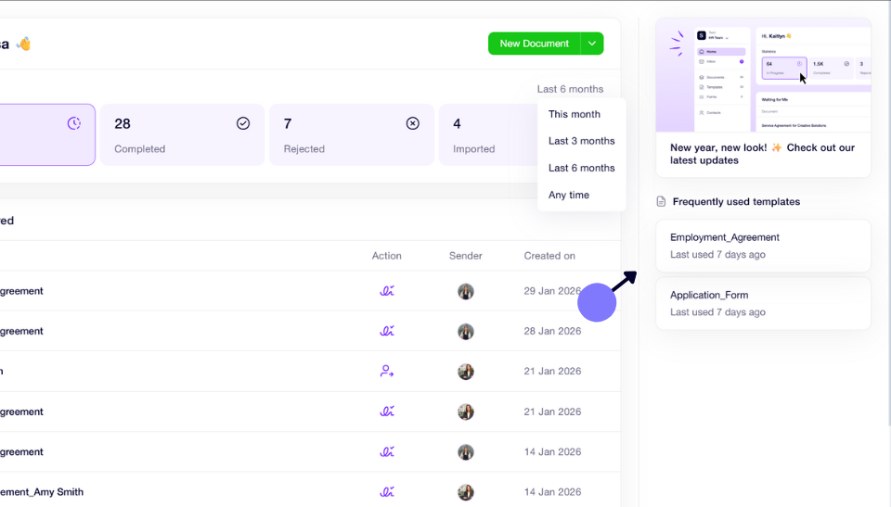
Task: Click the Sender column header
Action: (x=465, y=256)
